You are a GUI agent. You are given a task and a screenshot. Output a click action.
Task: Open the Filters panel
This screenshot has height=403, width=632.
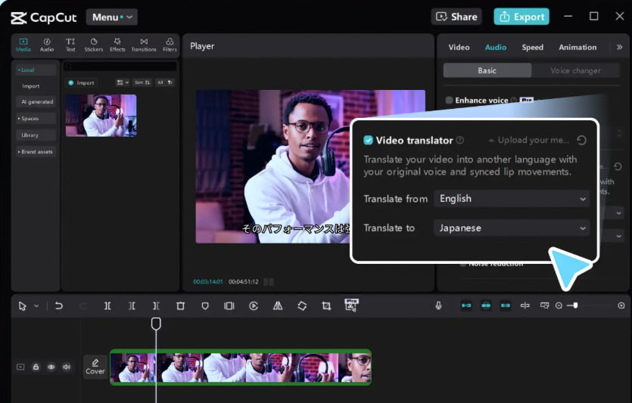pos(170,45)
